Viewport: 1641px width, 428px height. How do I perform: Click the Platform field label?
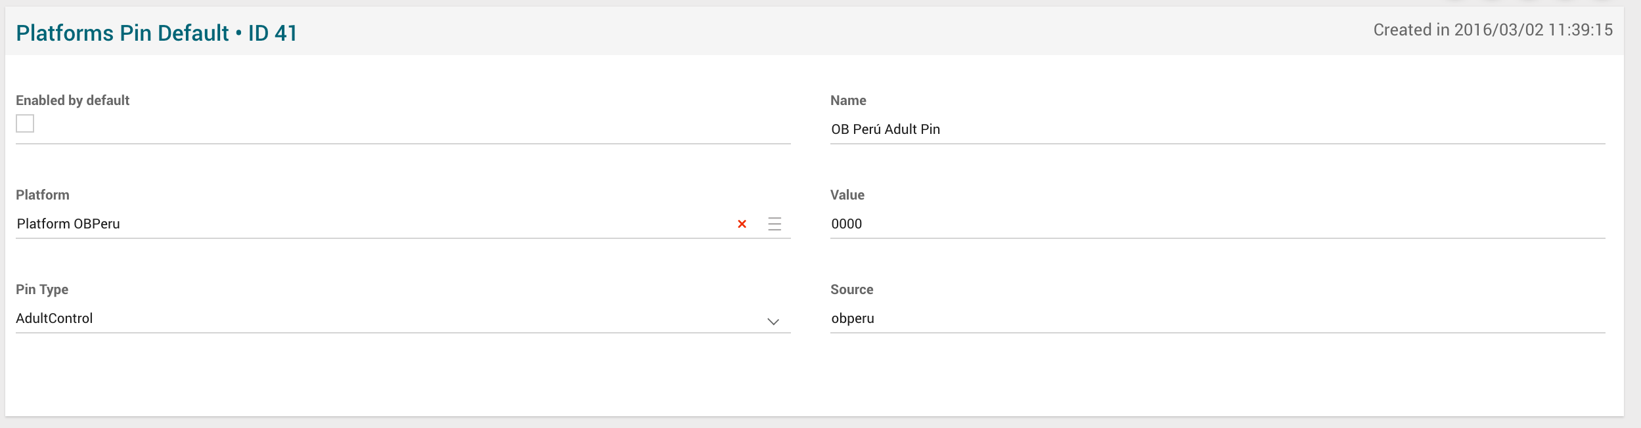pyautogui.click(x=43, y=195)
